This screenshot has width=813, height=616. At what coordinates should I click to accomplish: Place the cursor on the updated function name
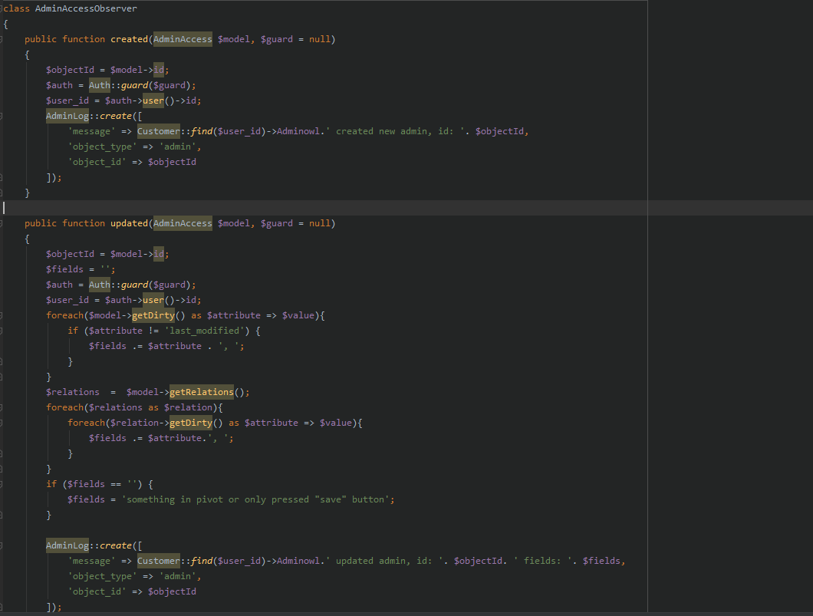pyautogui.click(x=128, y=223)
